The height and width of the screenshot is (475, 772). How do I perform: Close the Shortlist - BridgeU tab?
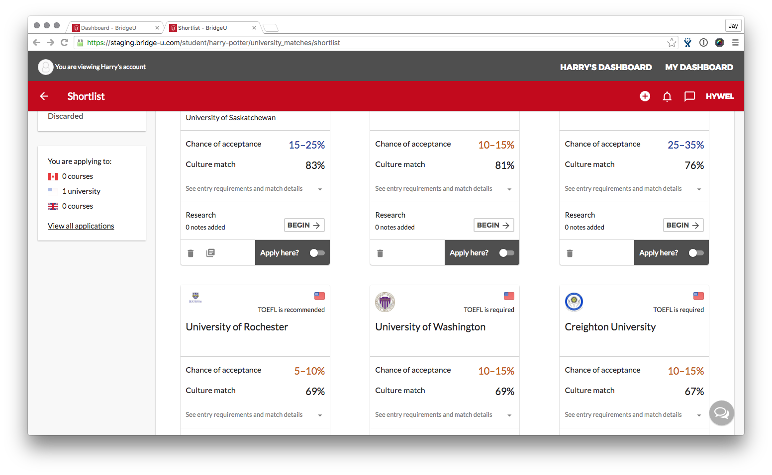254,28
